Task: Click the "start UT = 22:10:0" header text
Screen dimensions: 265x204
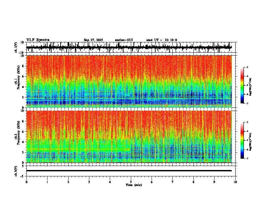Action: click(x=162, y=40)
